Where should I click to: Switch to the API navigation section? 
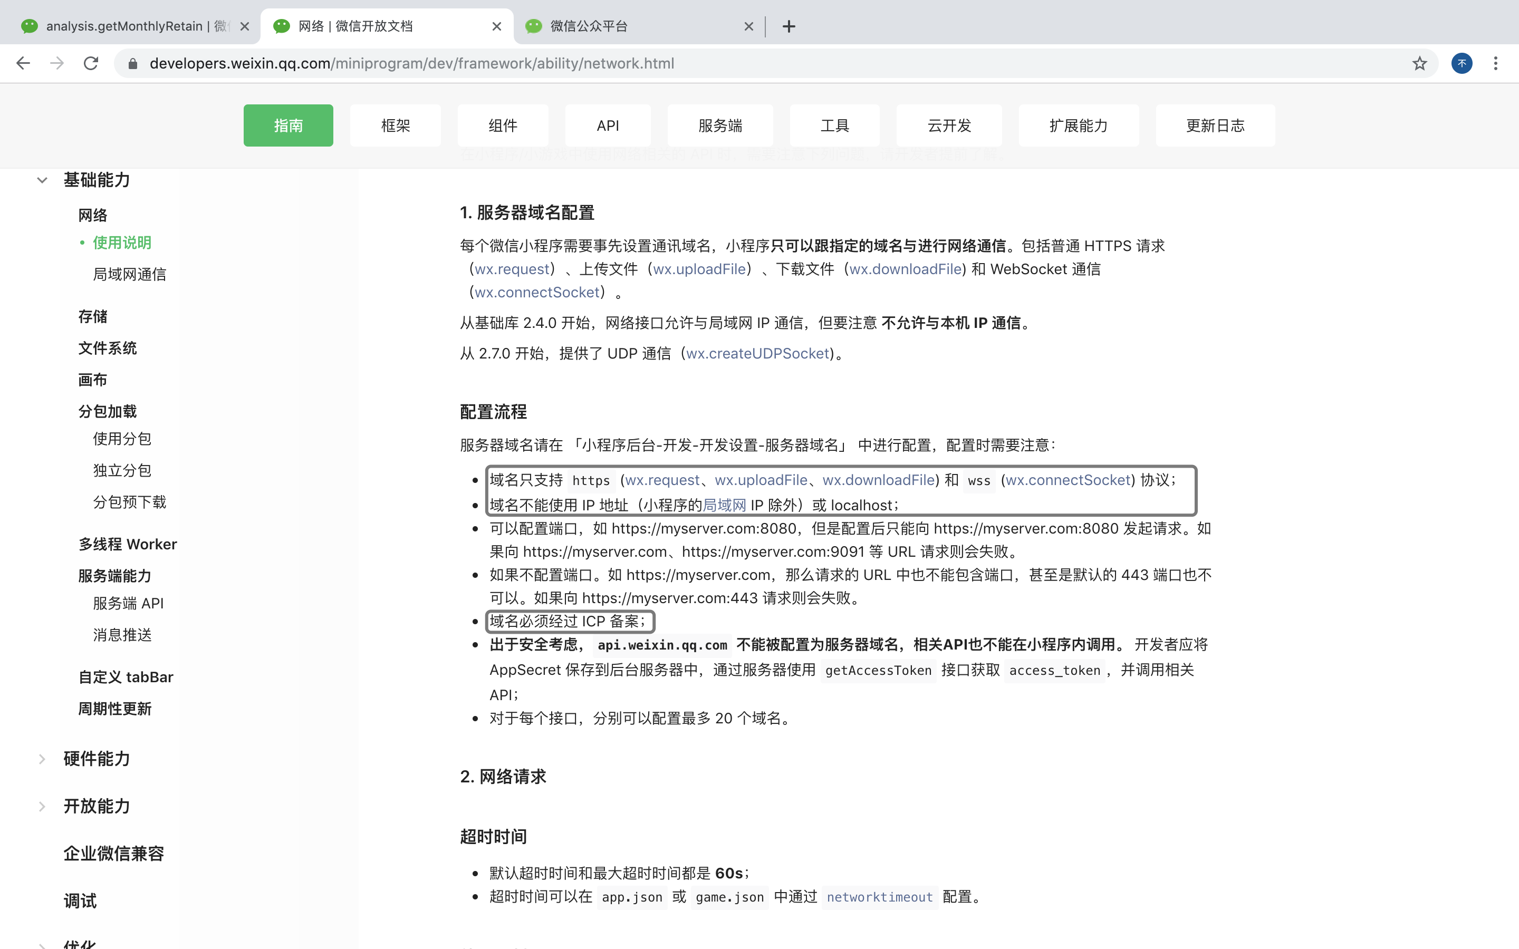click(x=607, y=125)
